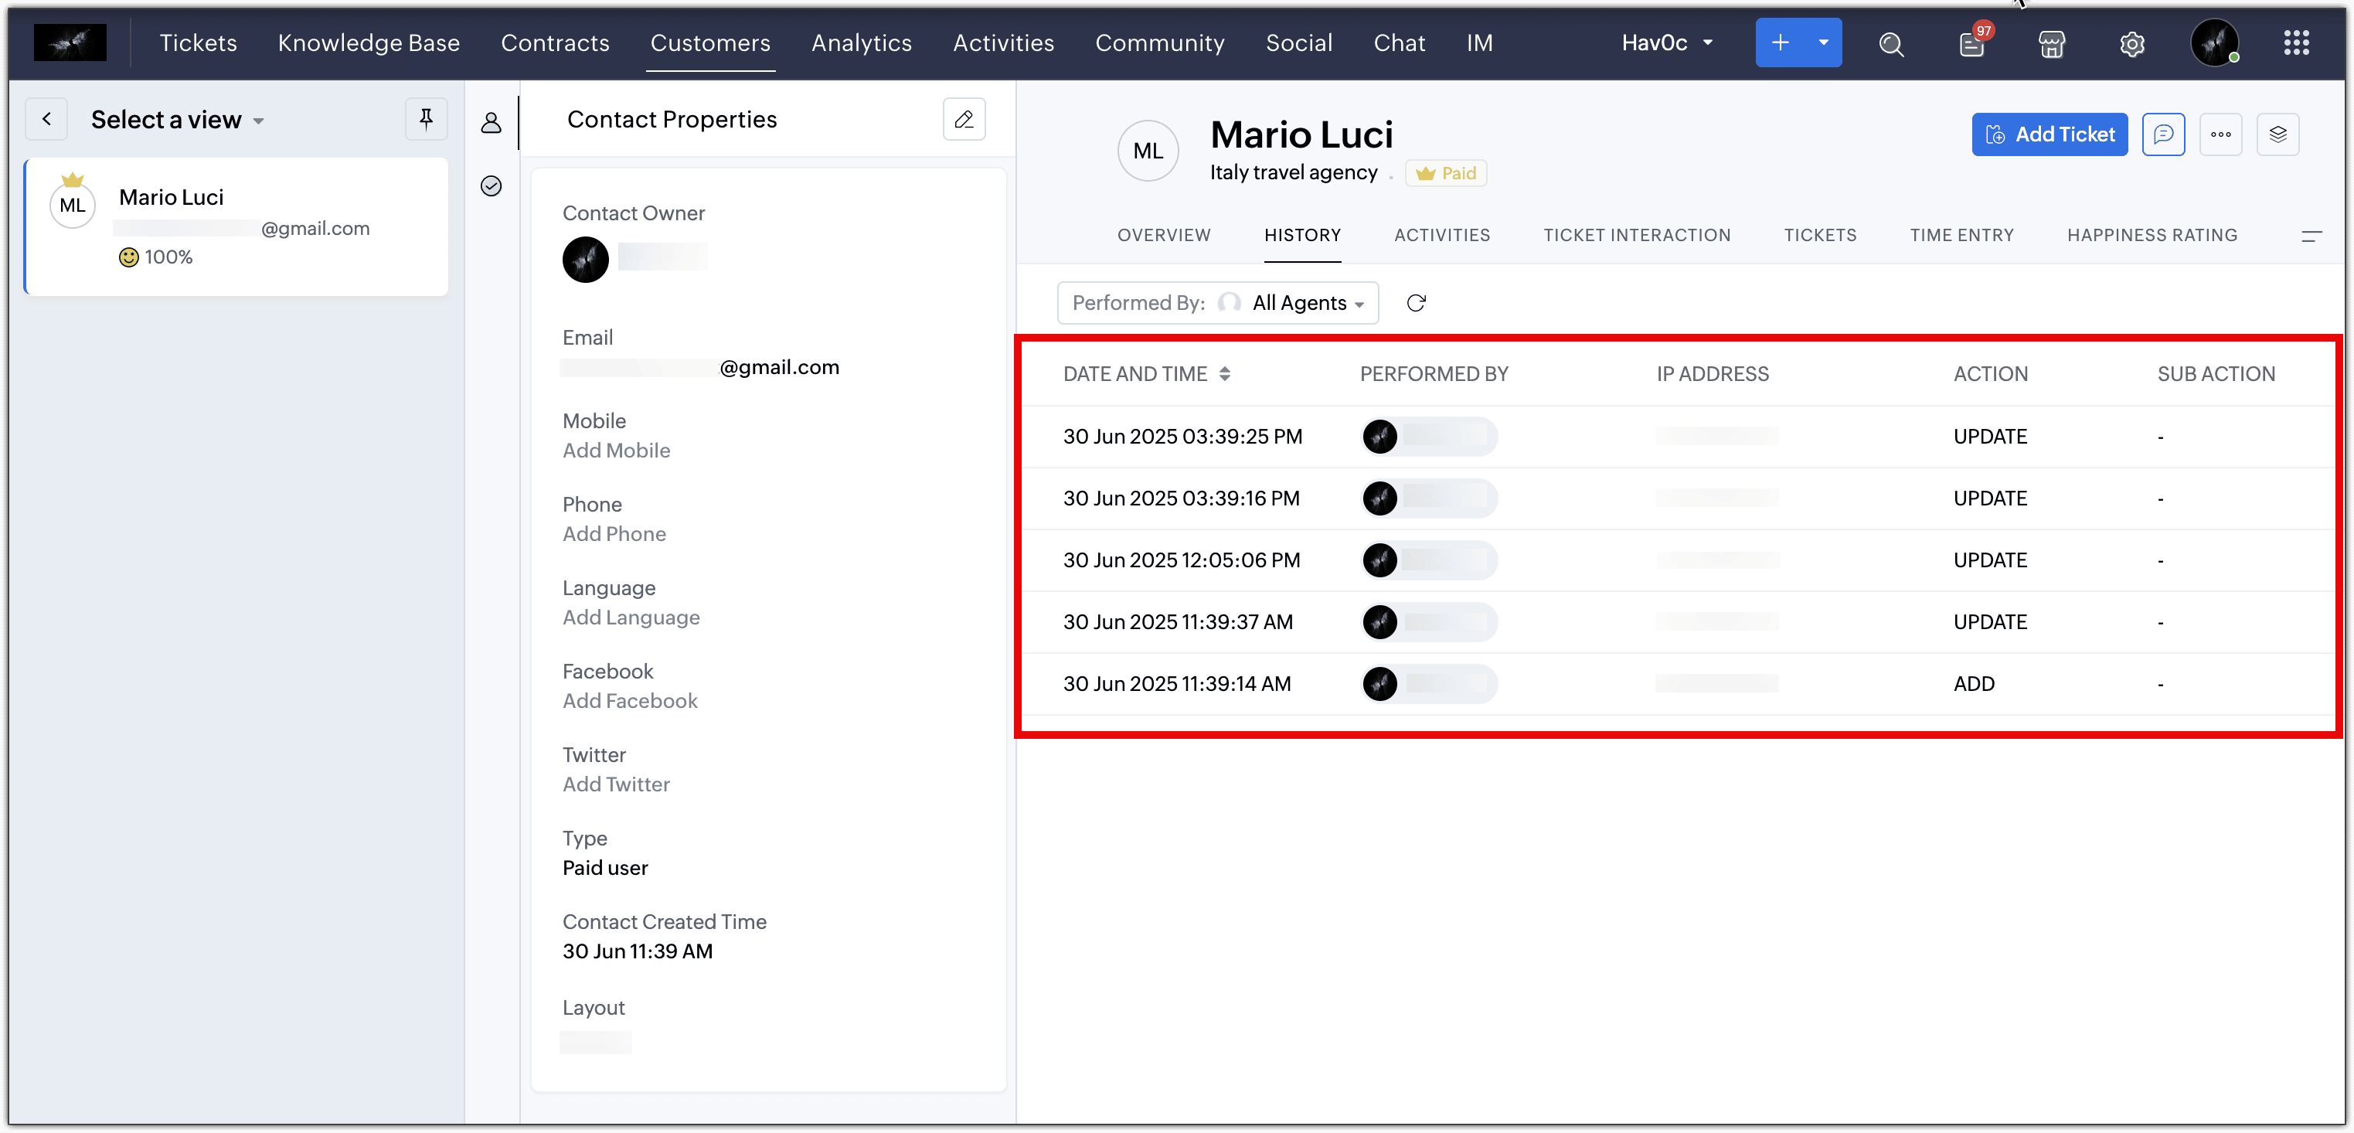Toggle the date and time sort arrows
Viewport: 2354px width, 1133px height.
(x=1224, y=374)
